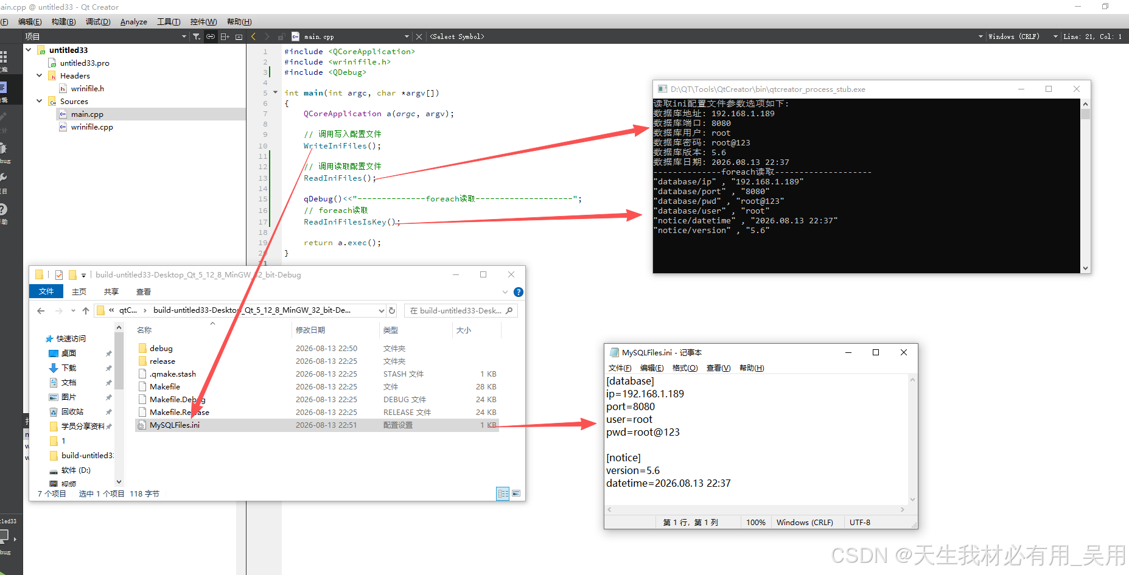Open the Analyze menu
1129x575 pixels.
tap(134, 22)
